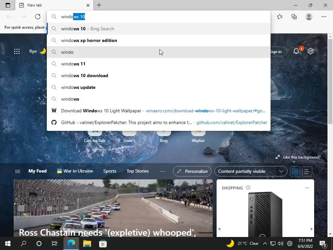This screenshot has height=250, width=333.
Task: Open the network tray icon
Action: tap(273, 243)
